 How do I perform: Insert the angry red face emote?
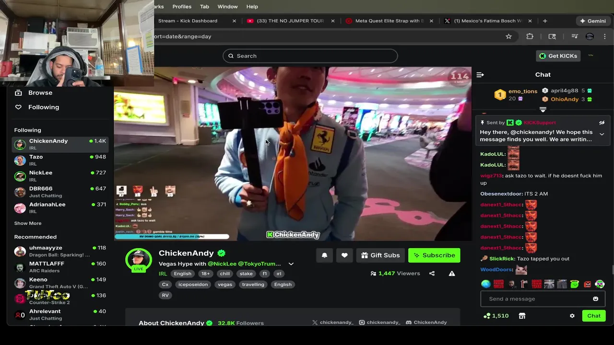587,284
